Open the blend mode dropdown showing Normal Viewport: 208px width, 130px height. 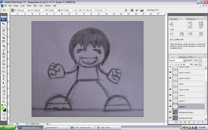(x=177, y=60)
